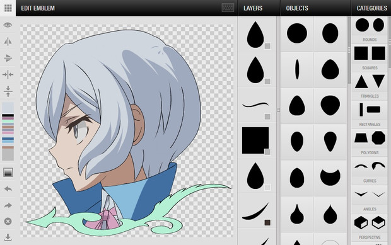Pick the dark blue palette color
The image size is (391, 245).
[8, 139]
